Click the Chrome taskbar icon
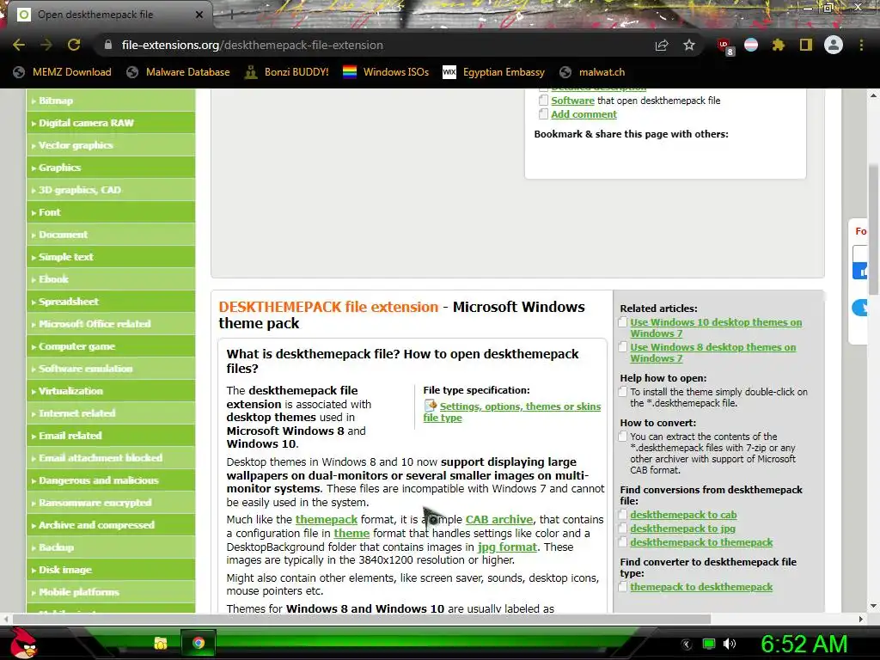This screenshot has width=880, height=660. coord(199,643)
